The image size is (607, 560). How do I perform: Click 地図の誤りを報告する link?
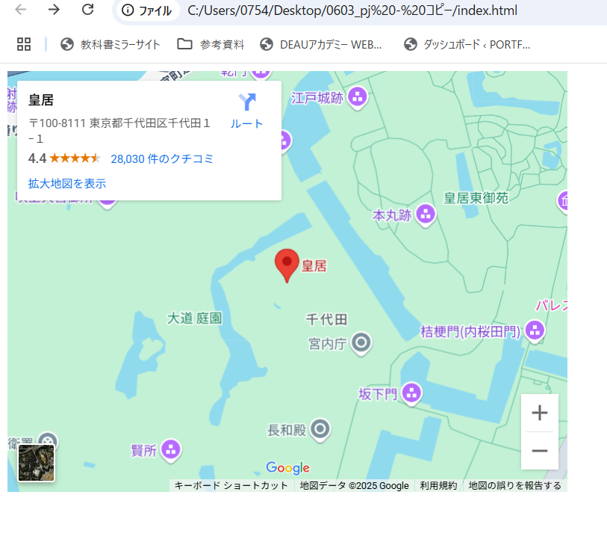[x=514, y=486]
